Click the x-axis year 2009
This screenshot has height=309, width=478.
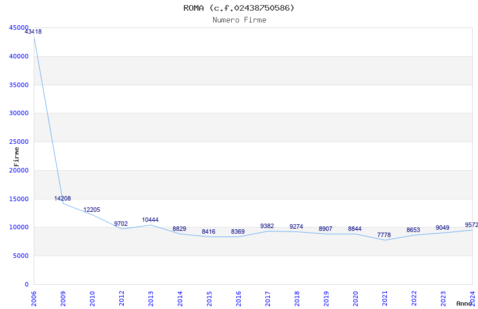pos(63,299)
